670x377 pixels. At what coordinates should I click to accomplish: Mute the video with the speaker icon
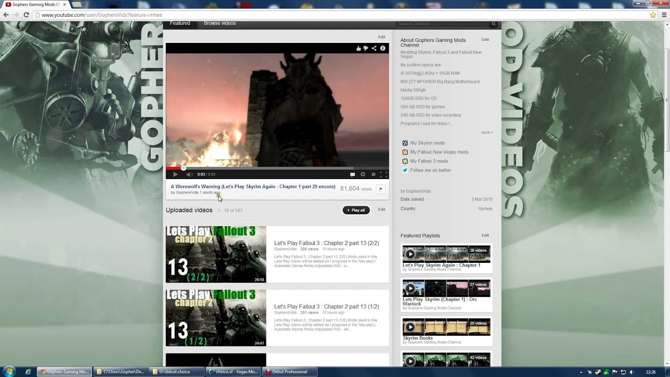(x=189, y=174)
